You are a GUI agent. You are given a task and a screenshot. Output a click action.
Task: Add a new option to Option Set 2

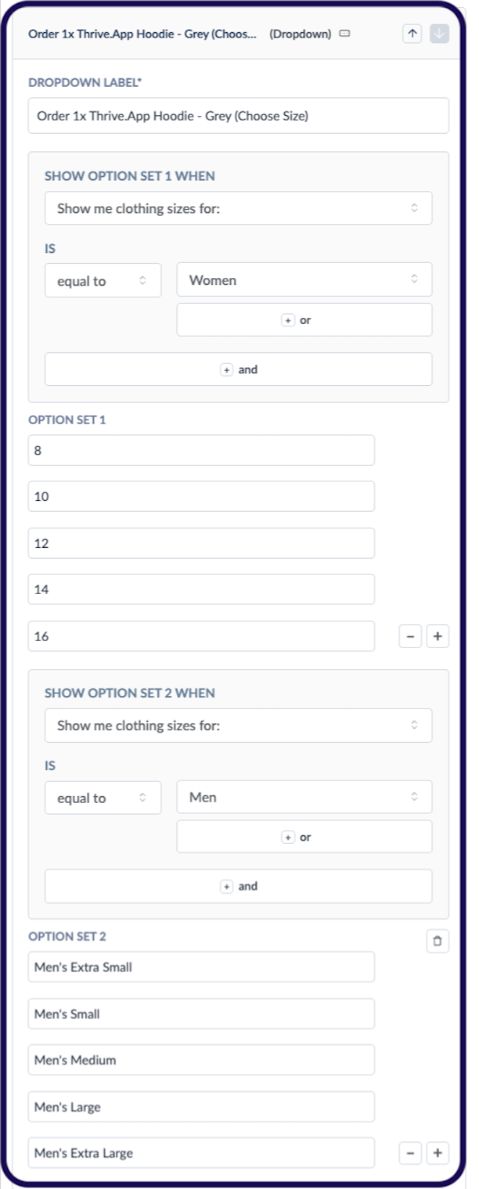point(438,1153)
